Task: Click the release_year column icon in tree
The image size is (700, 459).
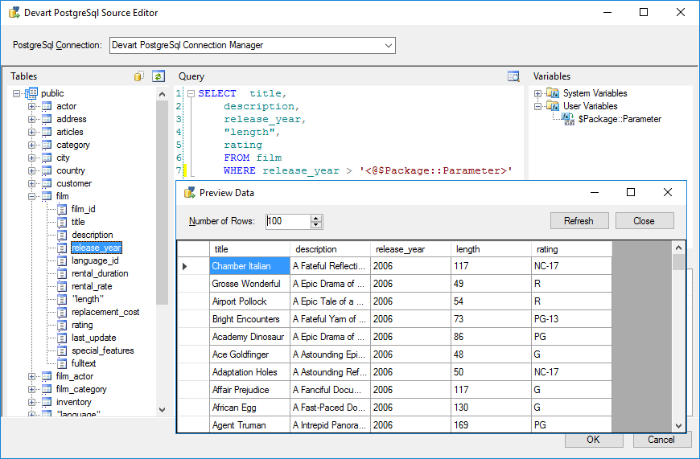Action: click(62, 248)
